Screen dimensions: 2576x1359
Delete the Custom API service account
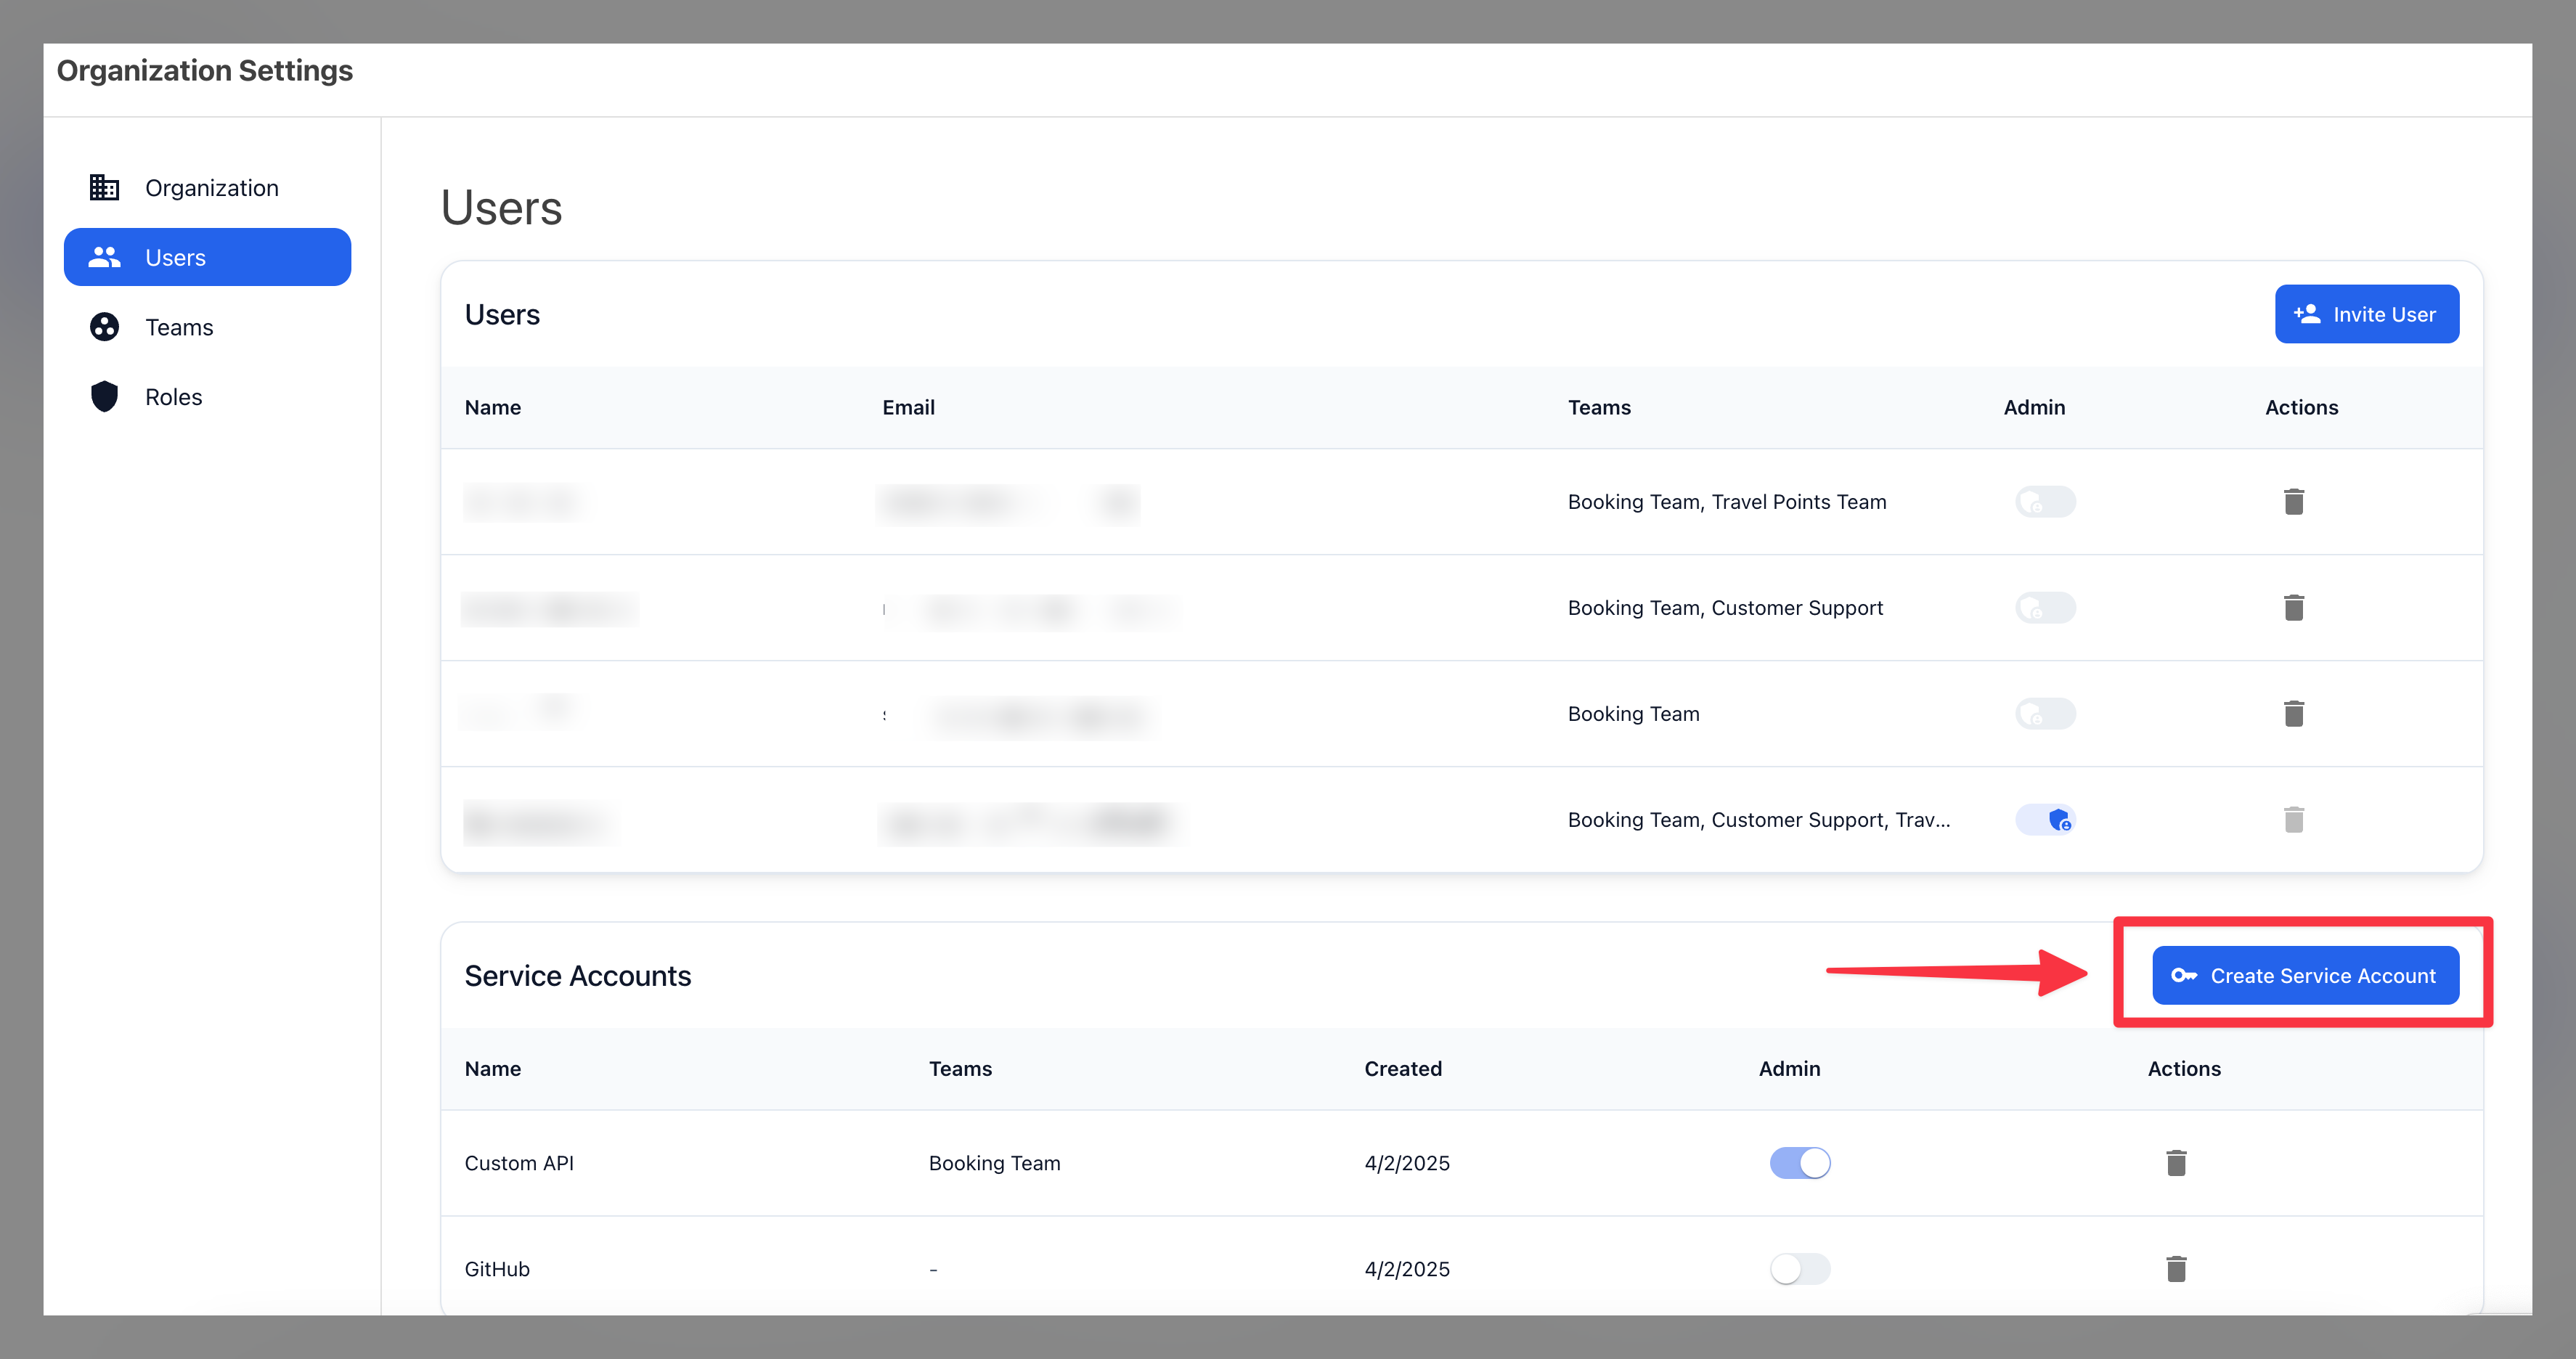click(2177, 1162)
